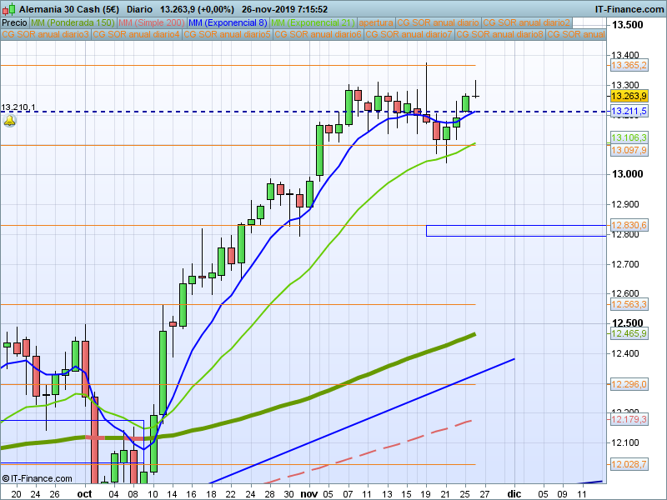
Task: Open the MM (Simple 200) indicator label
Action: point(152,23)
